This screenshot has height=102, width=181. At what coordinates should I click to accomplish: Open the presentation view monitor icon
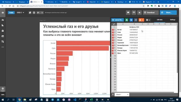134,12
